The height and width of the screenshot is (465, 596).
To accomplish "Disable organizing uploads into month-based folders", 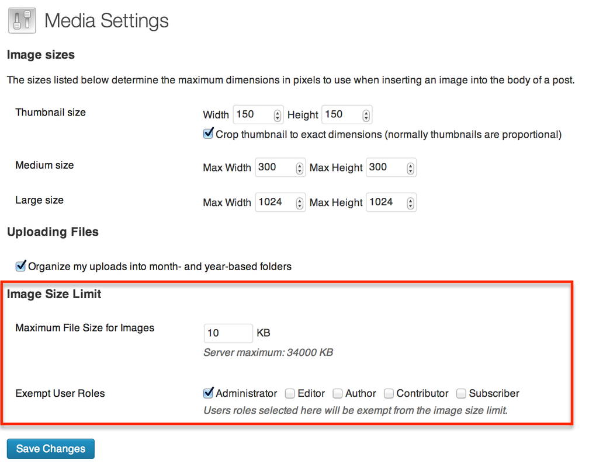I will click(20, 266).
